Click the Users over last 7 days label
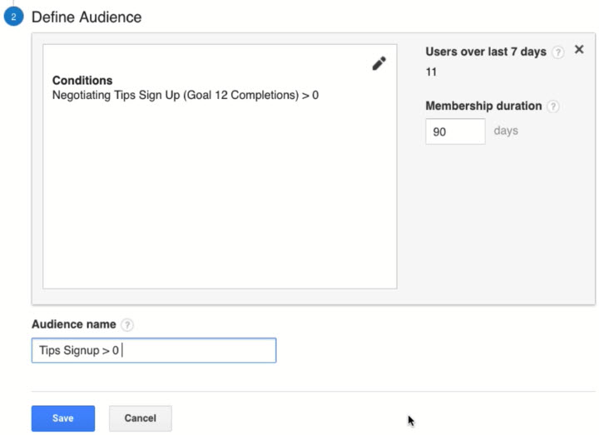Image resolution: width=599 pixels, height=435 pixels. (x=486, y=52)
